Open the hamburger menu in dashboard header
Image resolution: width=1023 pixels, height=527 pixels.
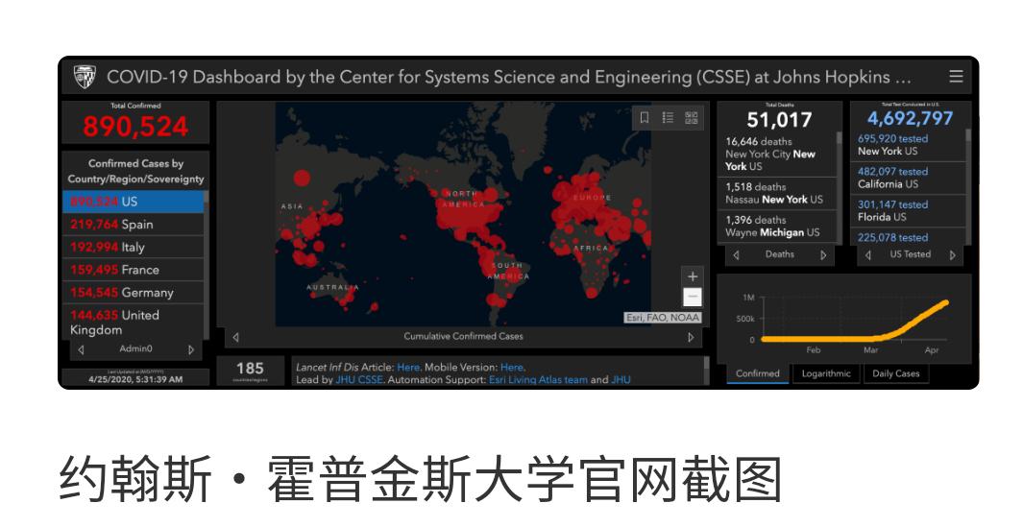tap(956, 76)
